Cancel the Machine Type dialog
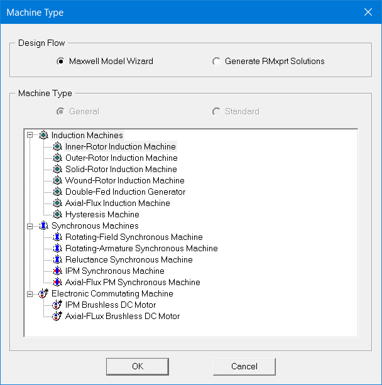Viewport: 382px width, 385px height. (244, 366)
